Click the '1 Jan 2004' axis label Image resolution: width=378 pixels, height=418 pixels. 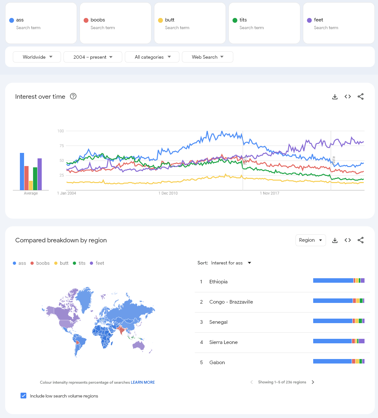coord(66,193)
